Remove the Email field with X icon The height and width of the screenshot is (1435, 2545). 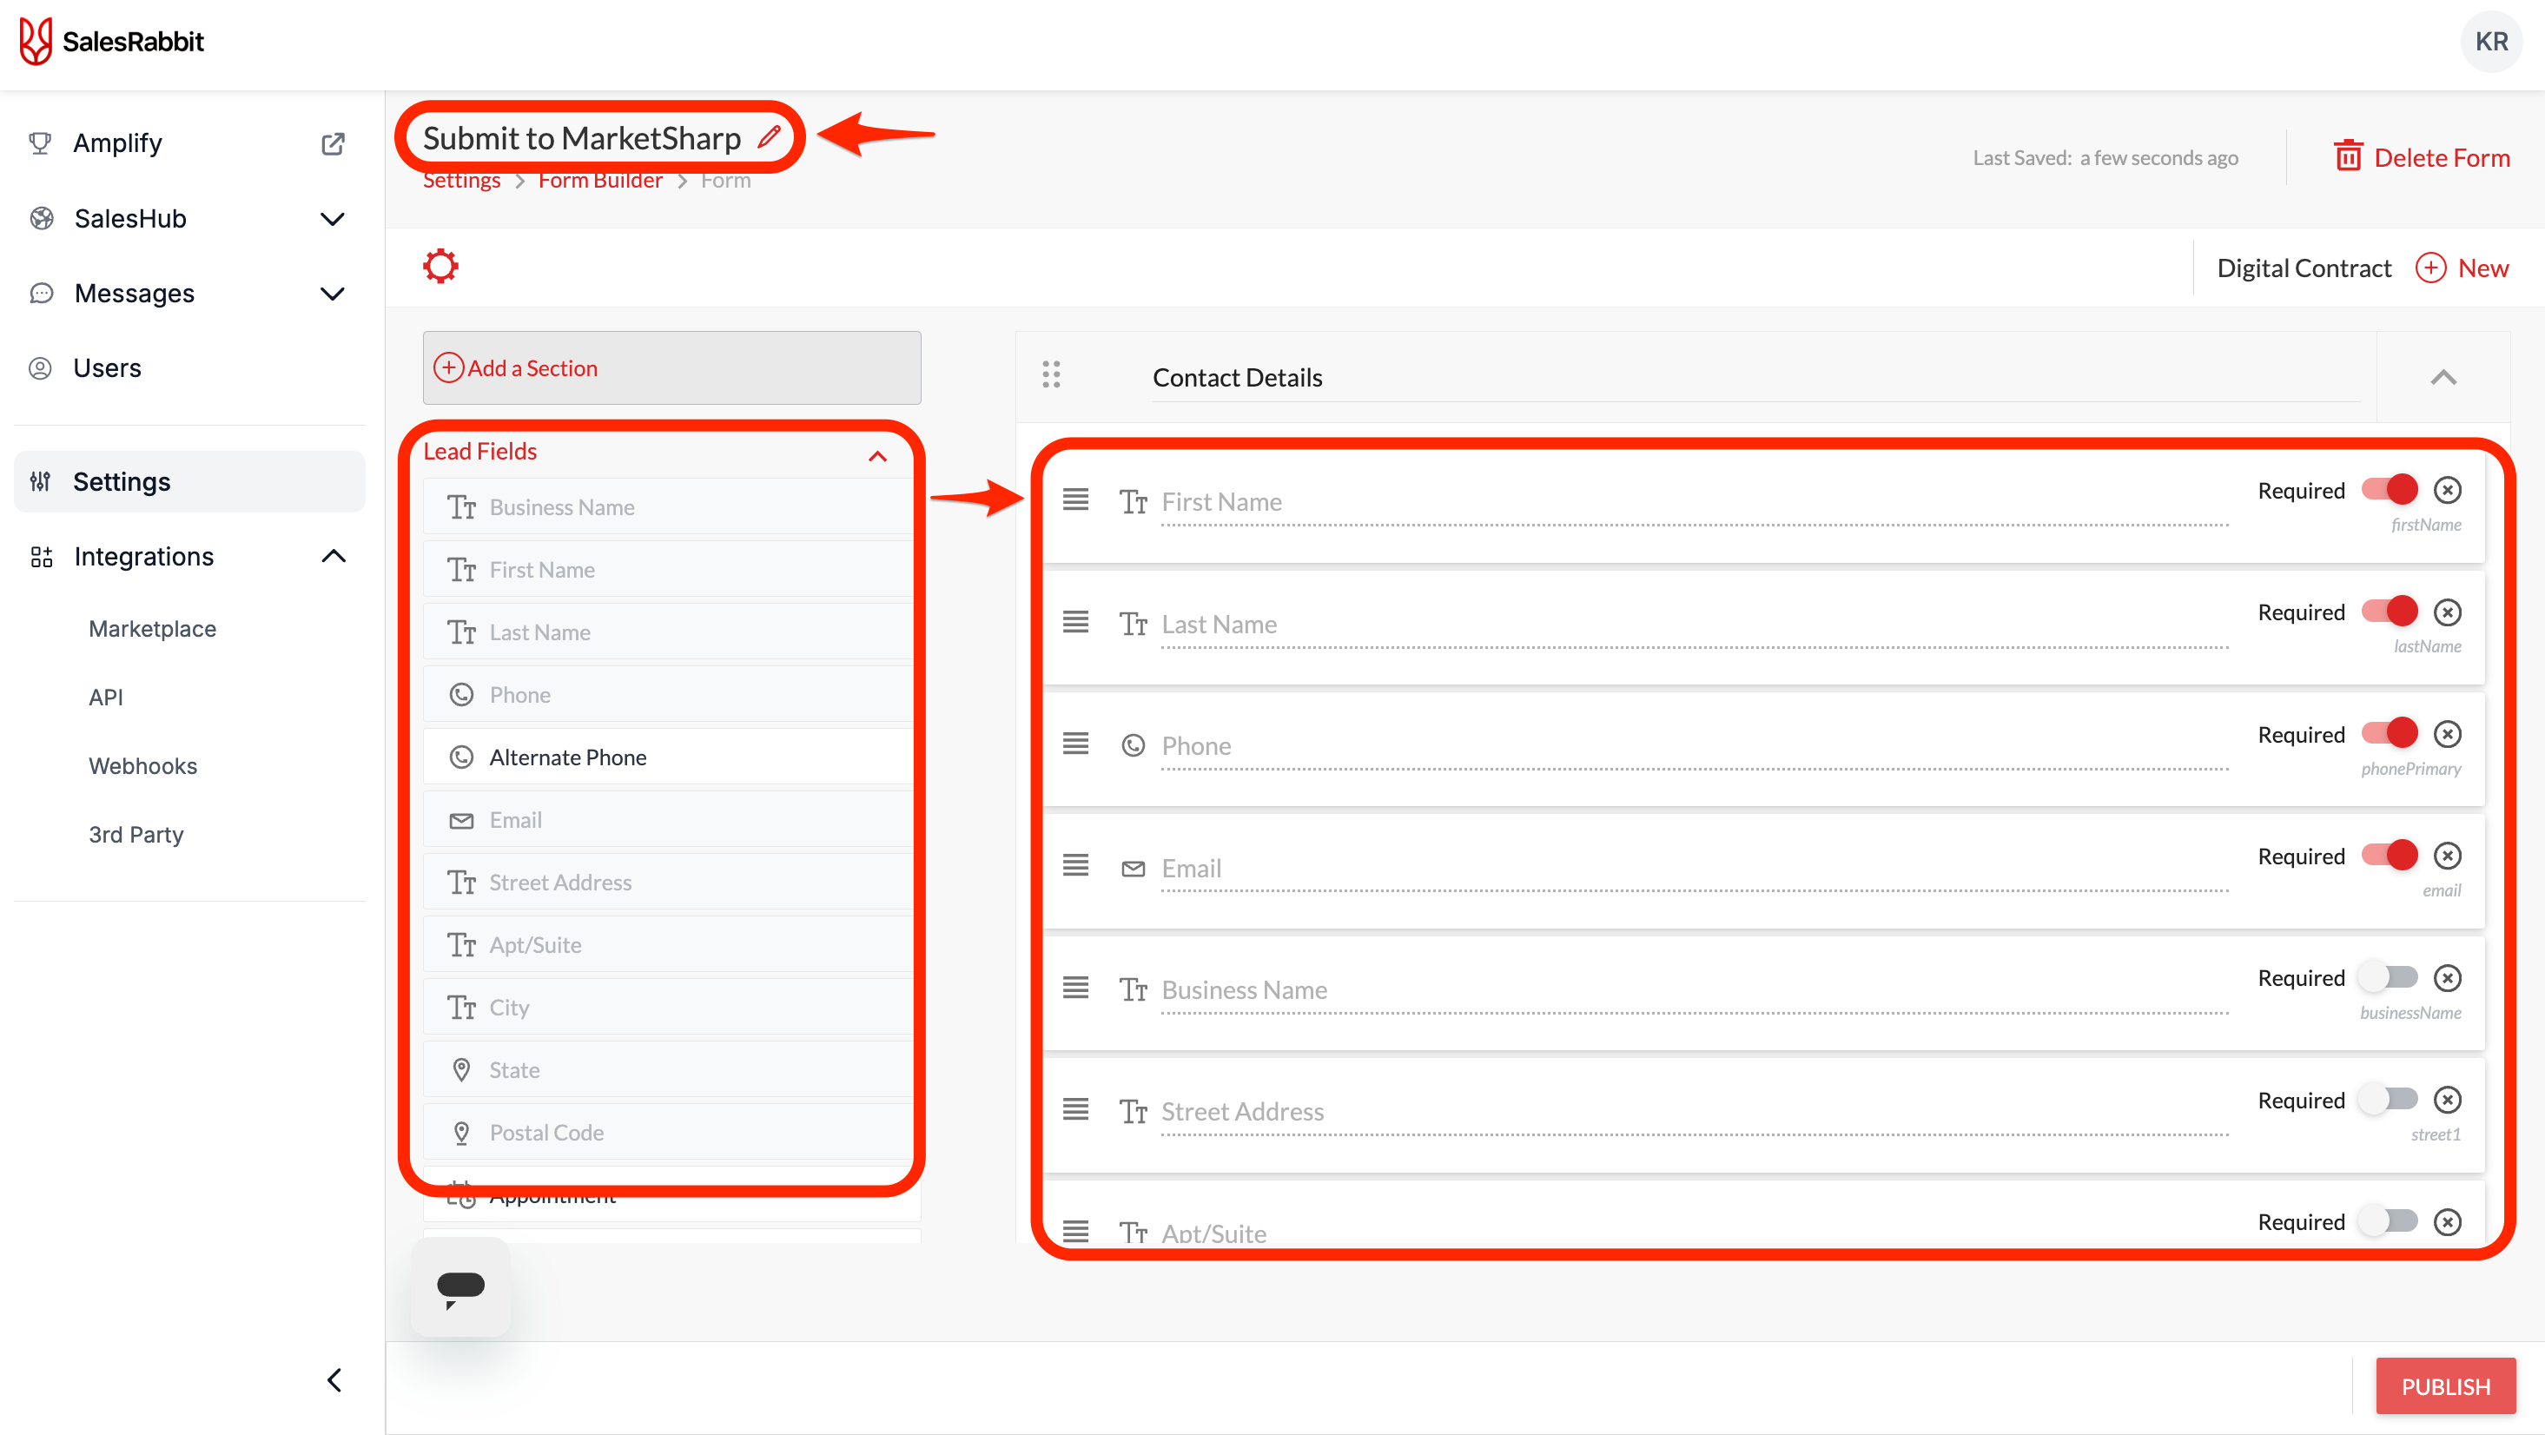(2447, 856)
